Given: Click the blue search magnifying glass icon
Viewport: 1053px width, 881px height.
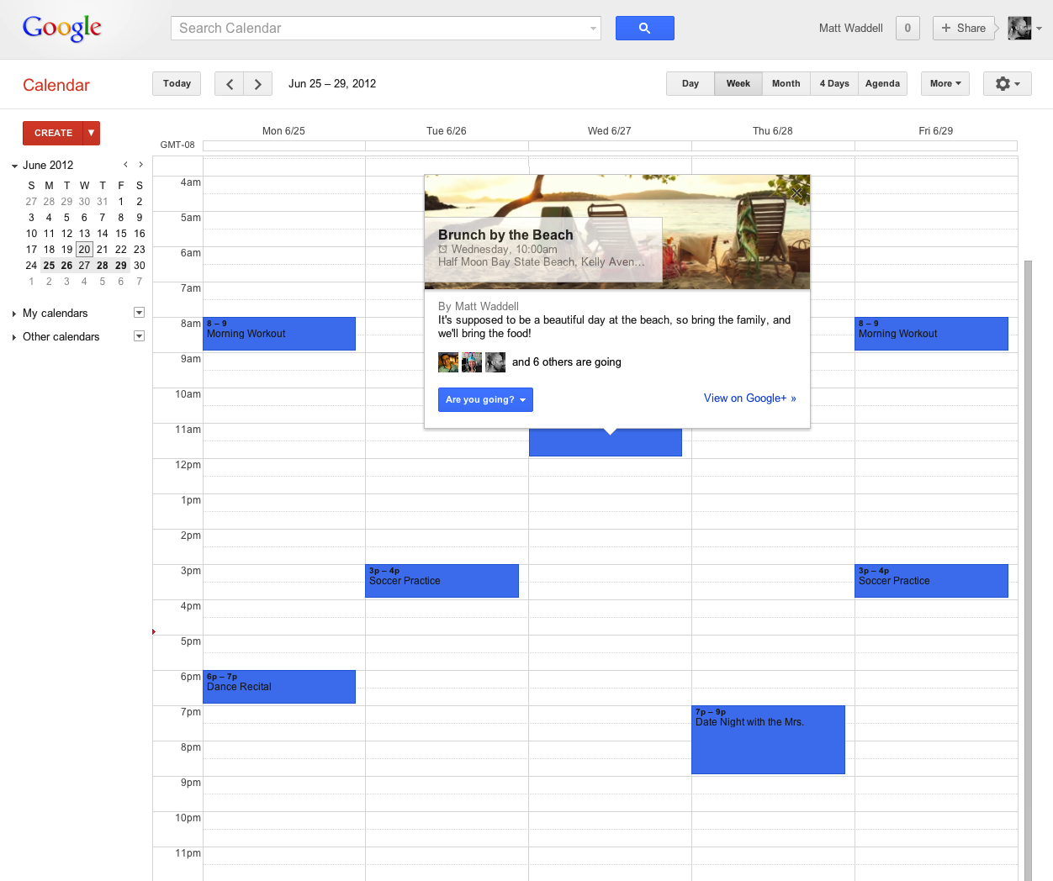Looking at the screenshot, I should 644,28.
